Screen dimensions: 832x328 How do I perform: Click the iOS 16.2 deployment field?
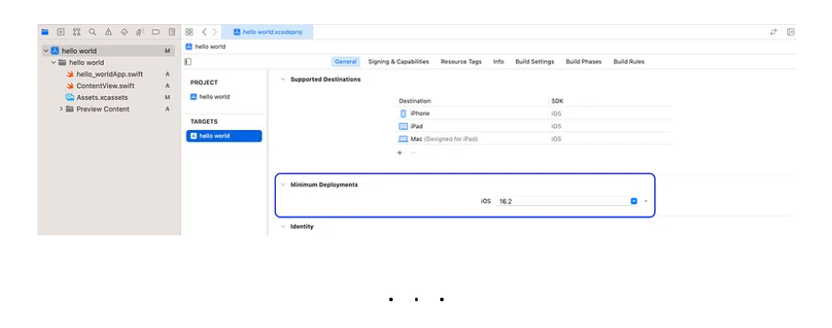click(x=567, y=201)
